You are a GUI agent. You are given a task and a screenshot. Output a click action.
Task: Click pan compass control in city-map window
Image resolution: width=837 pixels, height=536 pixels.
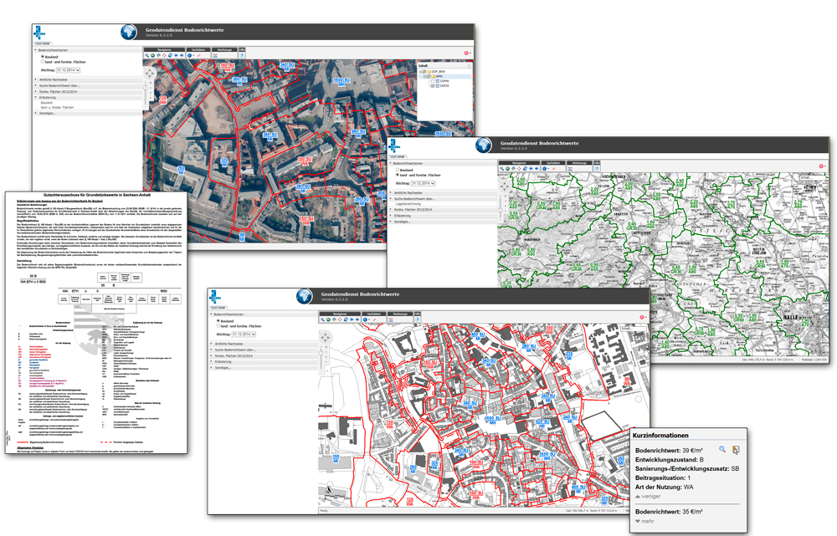[x=325, y=338]
